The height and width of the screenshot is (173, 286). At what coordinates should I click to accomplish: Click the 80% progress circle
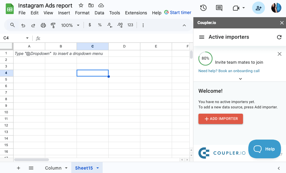tap(205, 58)
